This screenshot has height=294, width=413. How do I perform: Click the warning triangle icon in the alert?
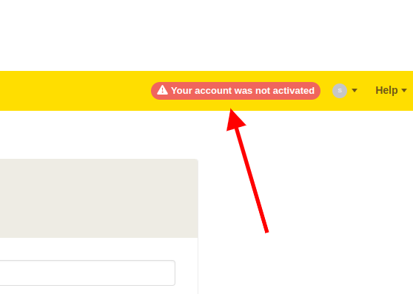[x=162, y=90]
